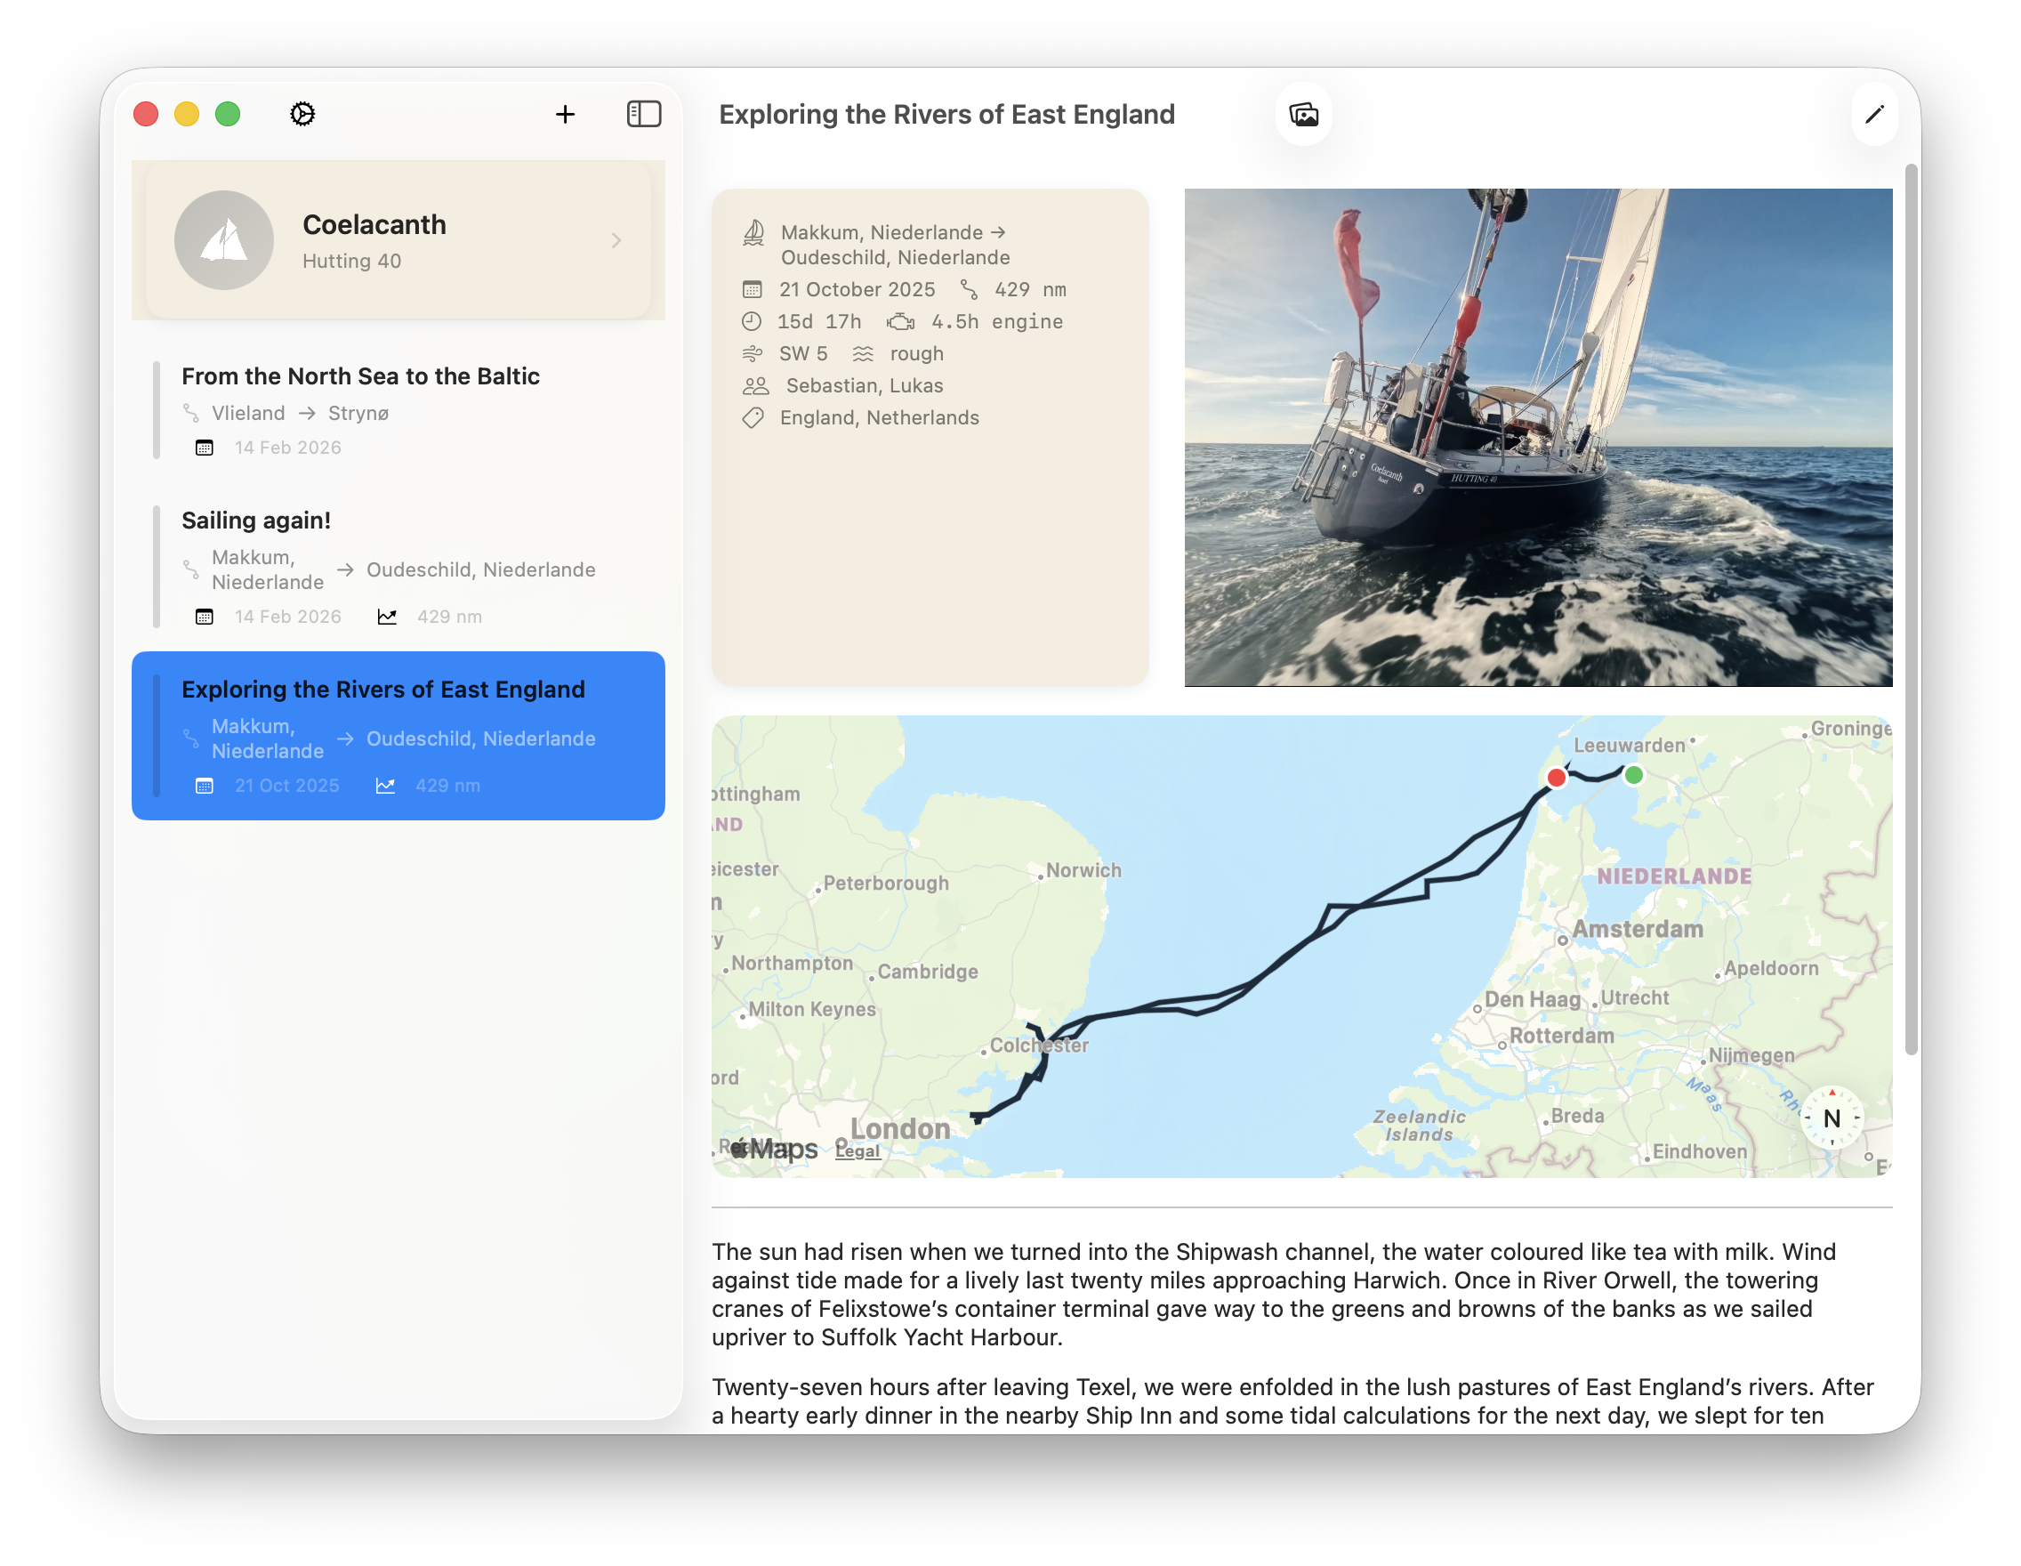Click the calendar icon beside 21 October 2025
The height and width of the screenshot is (1566, 2021).
[753, 289]
